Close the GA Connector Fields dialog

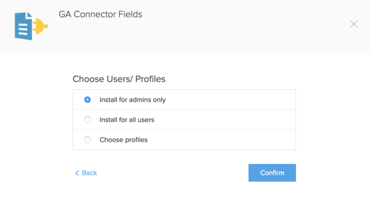(x=354, y=24)
